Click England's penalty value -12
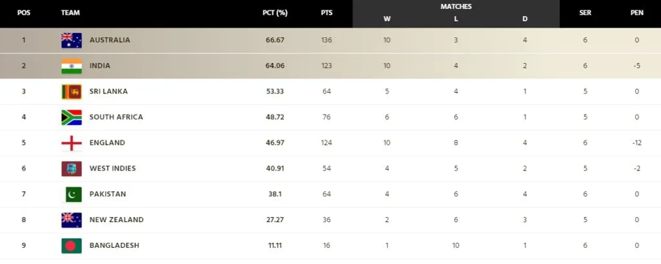The height and width of the screenshot is (264, 661). coord(637,142)
